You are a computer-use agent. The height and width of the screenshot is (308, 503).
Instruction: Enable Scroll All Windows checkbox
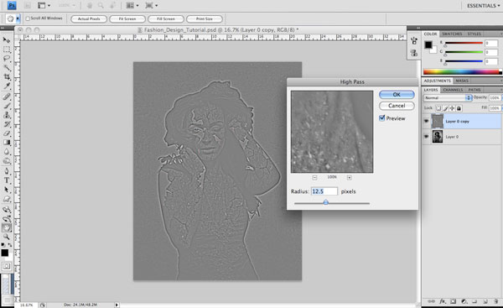pyautogui.click(x=28, y=18)
